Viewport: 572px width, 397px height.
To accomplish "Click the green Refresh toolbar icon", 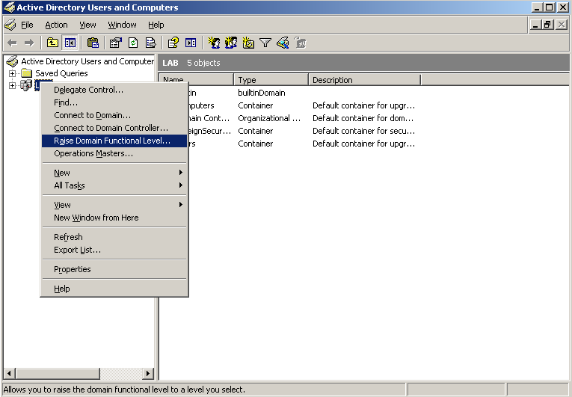I will pos(133,43).
